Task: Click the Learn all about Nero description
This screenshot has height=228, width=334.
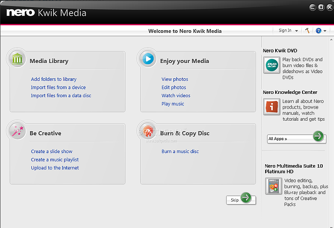Action: (303, 110)
